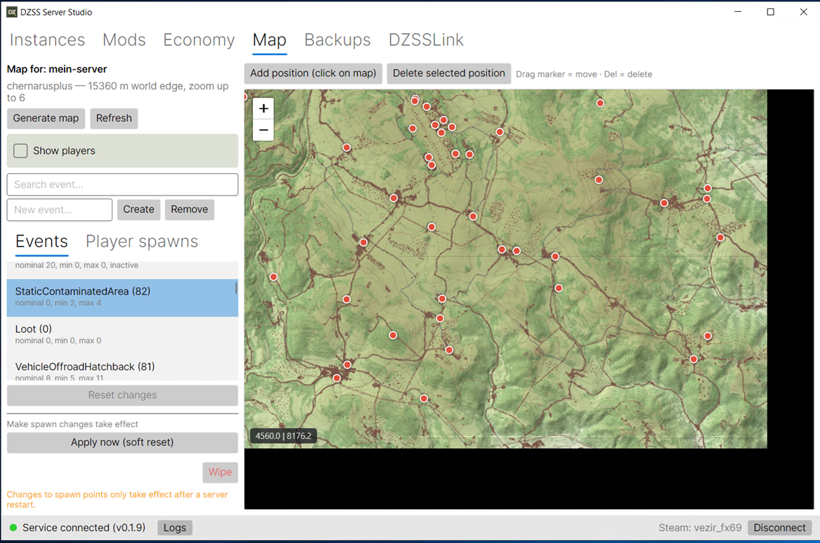This screenshot has width=820, height=543.
Task: Click the 4560.0 | 8176.2 coordinate readout
Action: coord(283,435)
